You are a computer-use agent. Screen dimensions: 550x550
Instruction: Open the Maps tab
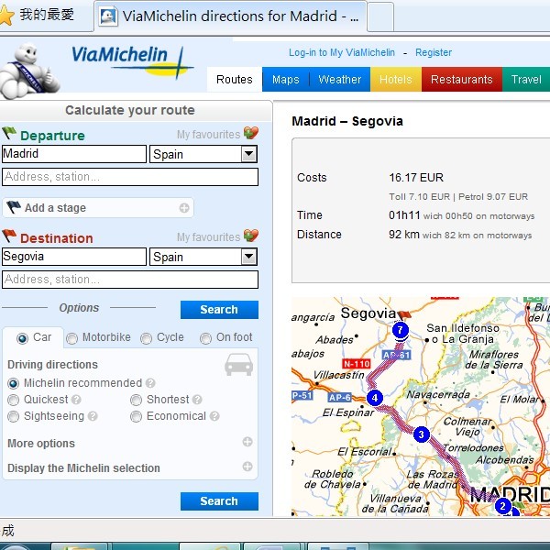click(x=285, y=79)
